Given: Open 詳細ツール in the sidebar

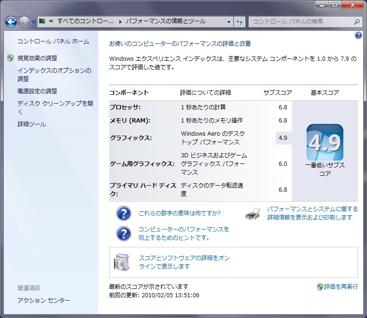Looking at the screenshot, I should tap(32, 124).
